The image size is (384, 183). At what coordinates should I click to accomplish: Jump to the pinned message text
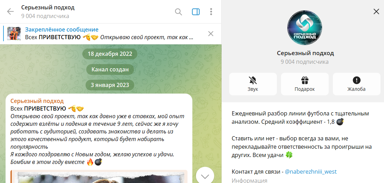[109, 37]
